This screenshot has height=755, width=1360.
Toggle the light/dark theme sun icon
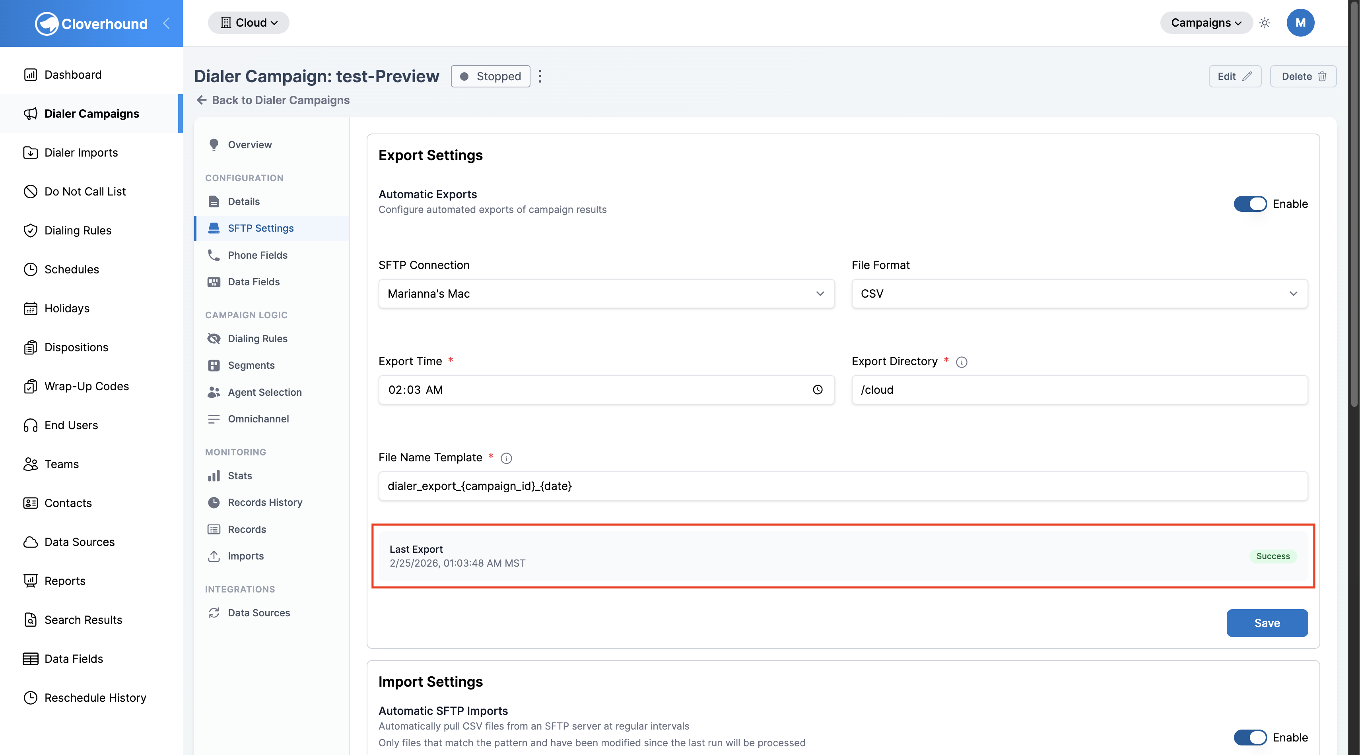click(1265, 23)
